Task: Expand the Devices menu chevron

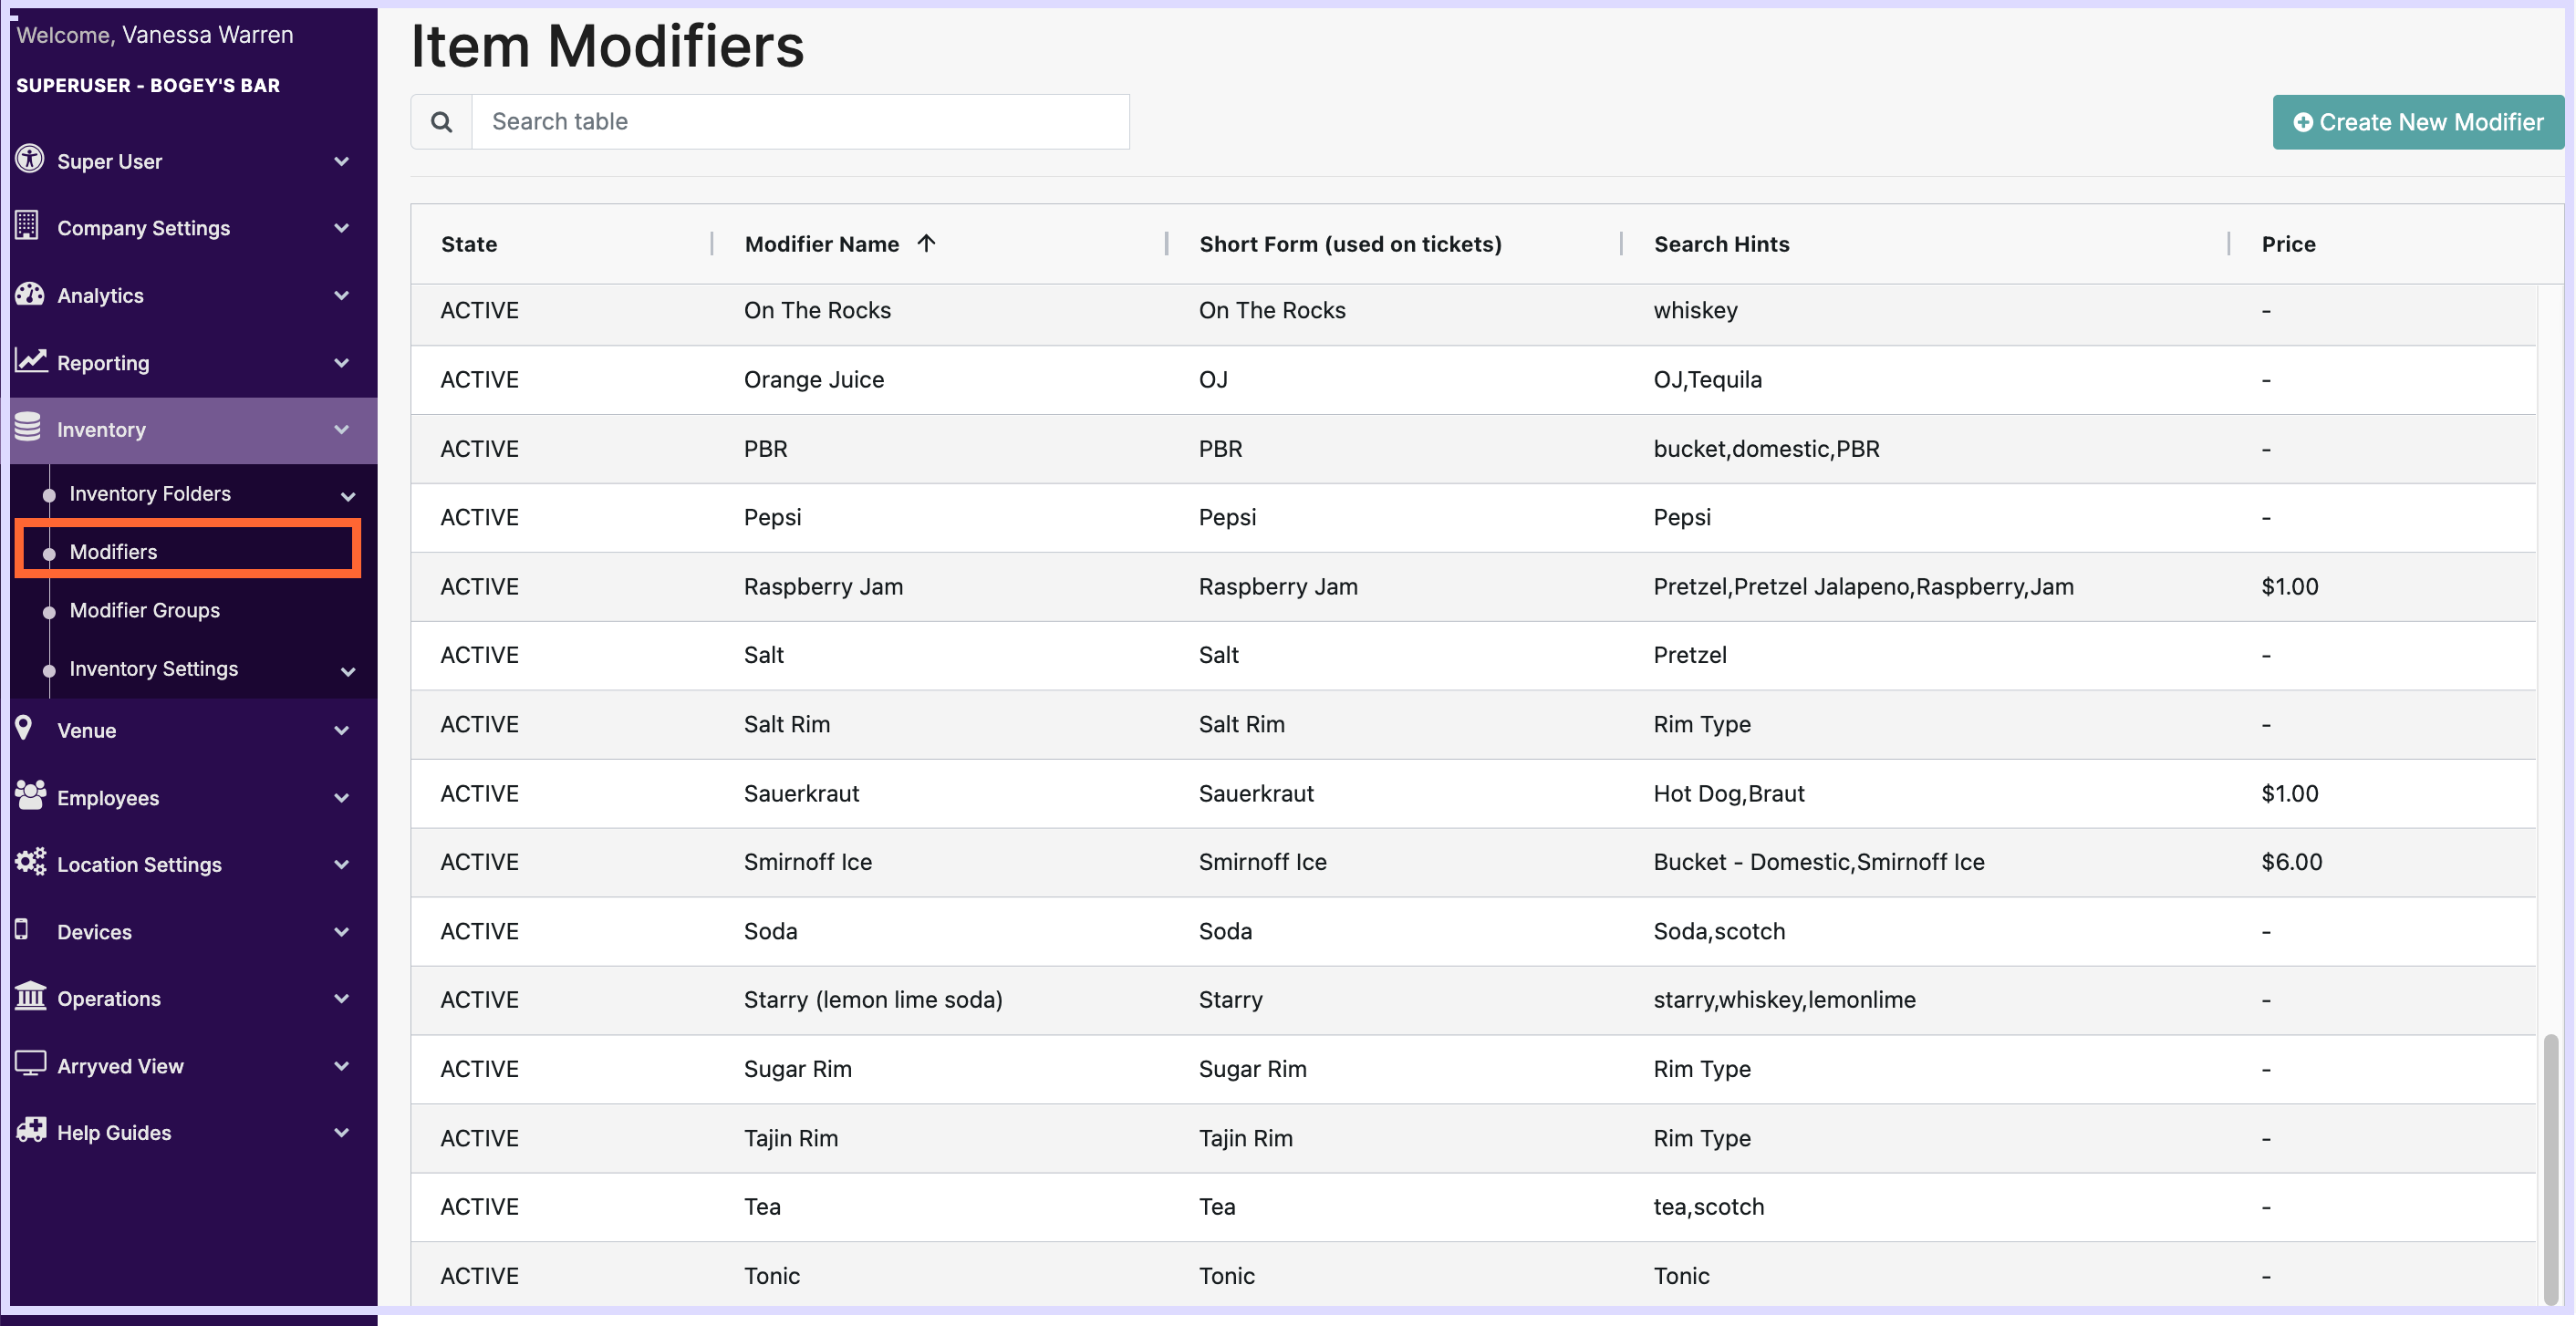Action: point(342,932)
